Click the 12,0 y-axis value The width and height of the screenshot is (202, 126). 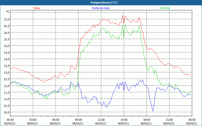click(7, 86)
